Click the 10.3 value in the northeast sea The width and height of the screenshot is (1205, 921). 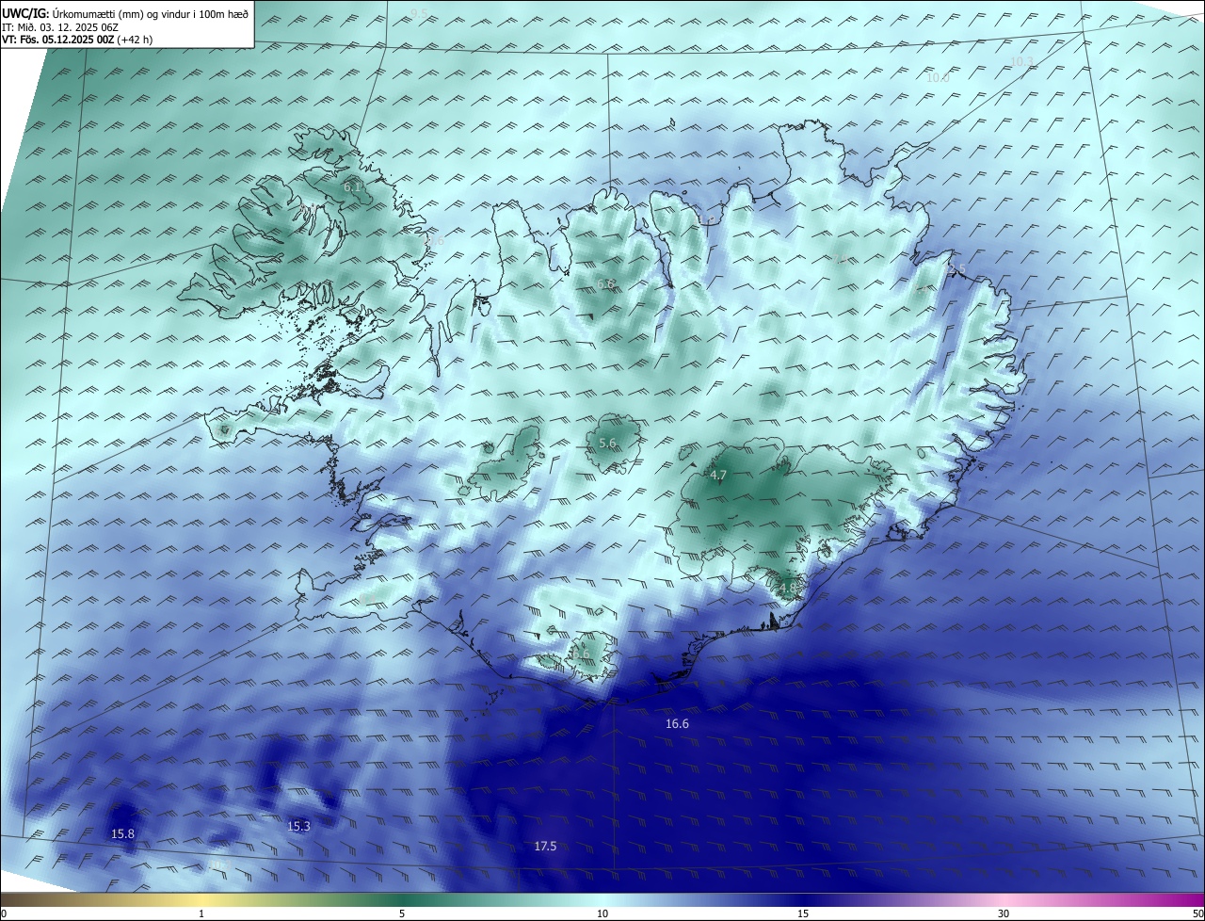point(1021,61)
